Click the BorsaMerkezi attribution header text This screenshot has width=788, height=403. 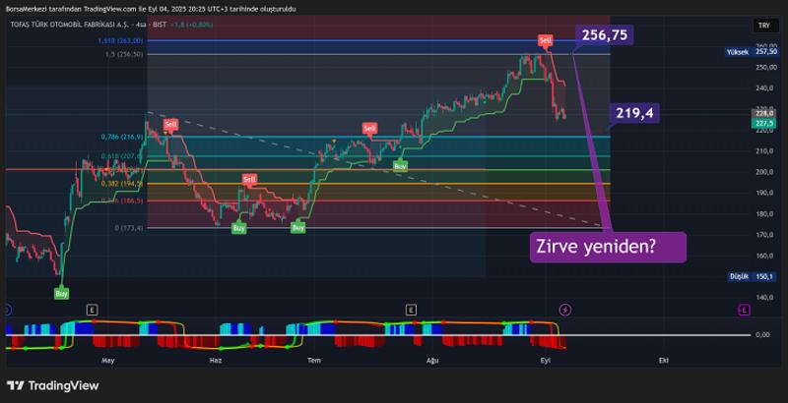[x=151, y=9]
